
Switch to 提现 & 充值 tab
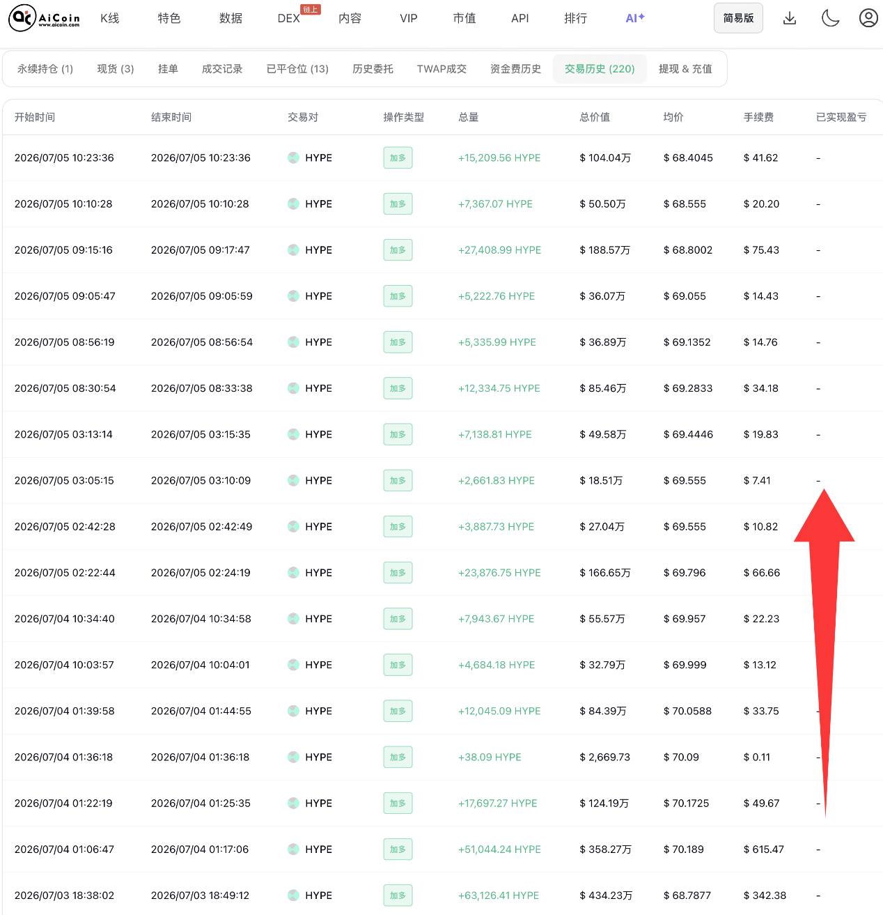685,69
